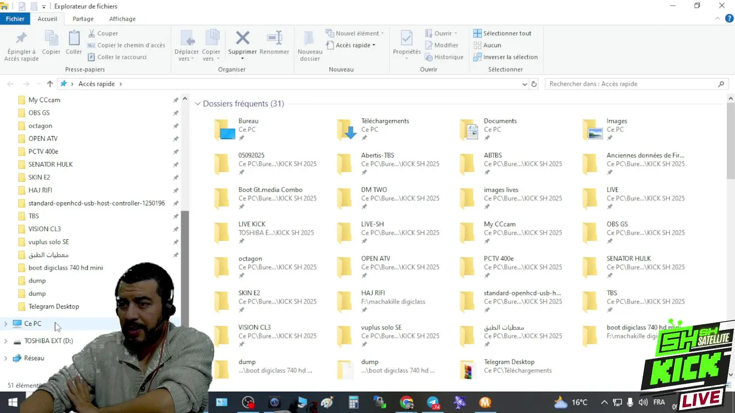Click Aucun selection command
Screen dimensions: 735x413
click(x=487, y=45)
